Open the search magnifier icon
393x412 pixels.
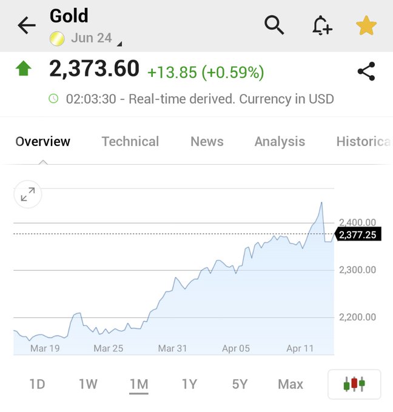pos(274,25)
